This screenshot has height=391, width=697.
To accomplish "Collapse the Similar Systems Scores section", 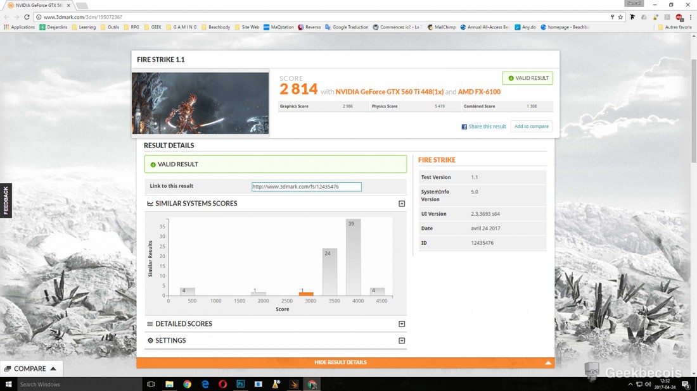I will [x=401, y=204].
